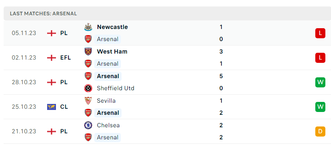Image resolution: width=331 pixels, height=145 pixels.
Task: Click green W badge for Sevilla match
Action: [320, 107]
